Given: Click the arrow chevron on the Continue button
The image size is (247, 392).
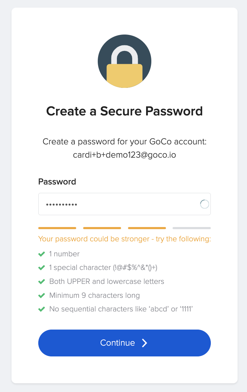Looking at the screenshot, I should coord(145,343).
